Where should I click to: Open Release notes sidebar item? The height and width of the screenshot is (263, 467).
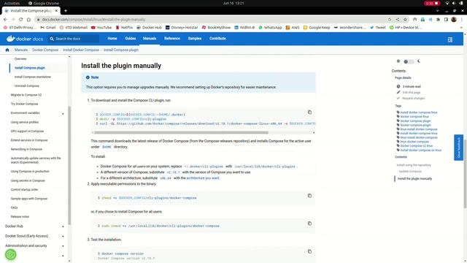coord(20,217)
